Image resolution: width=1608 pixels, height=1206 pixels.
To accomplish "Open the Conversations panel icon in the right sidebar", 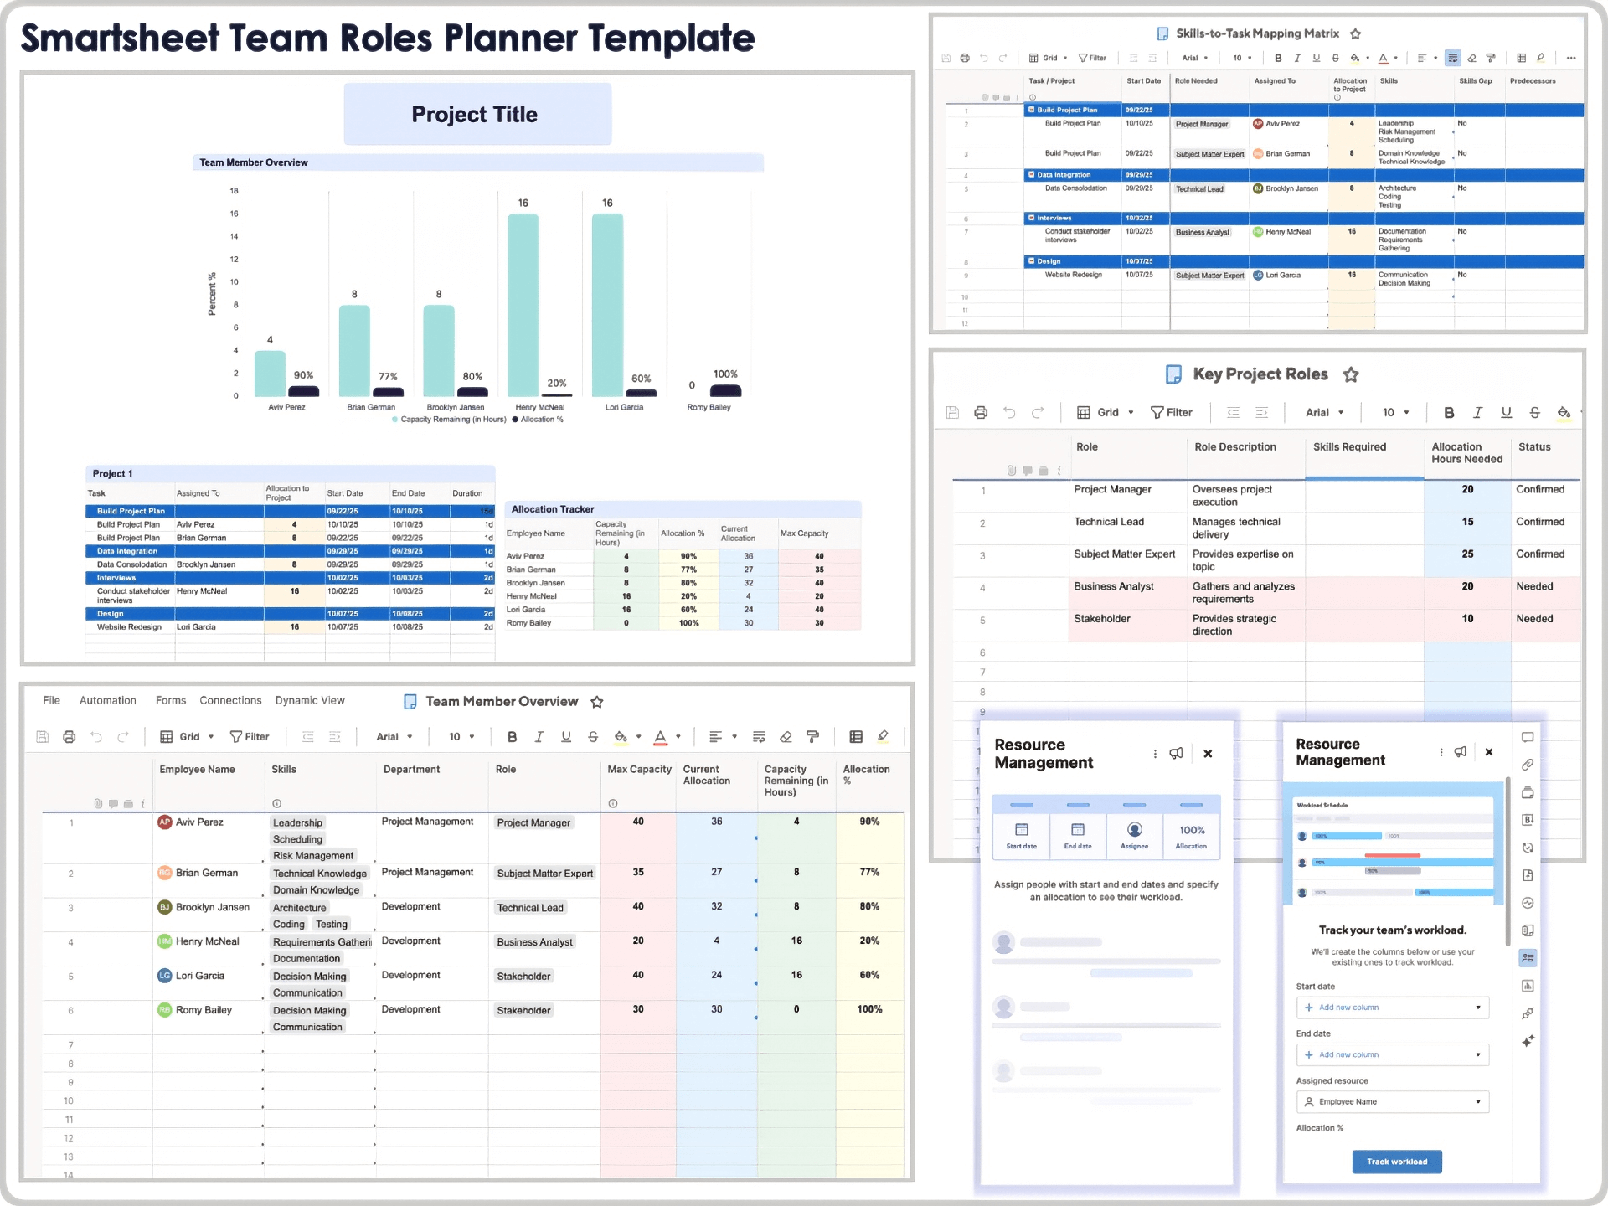I will [1528, 737].
